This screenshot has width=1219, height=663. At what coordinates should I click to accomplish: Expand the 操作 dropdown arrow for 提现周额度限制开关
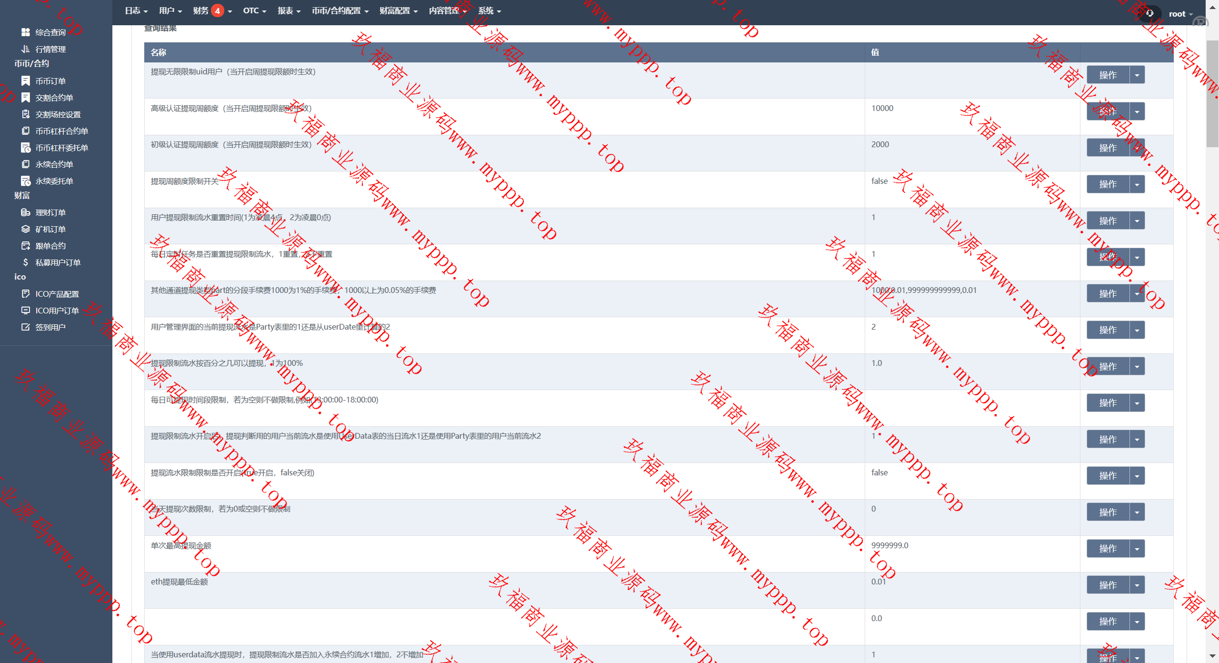[x=1137, y=184]
